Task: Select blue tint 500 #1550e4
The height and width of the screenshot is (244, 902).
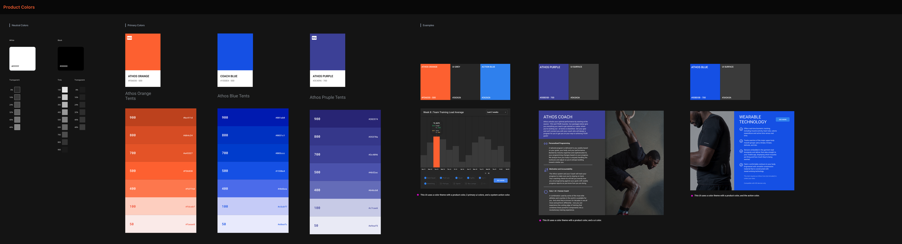Action: (x=253, y=171)
